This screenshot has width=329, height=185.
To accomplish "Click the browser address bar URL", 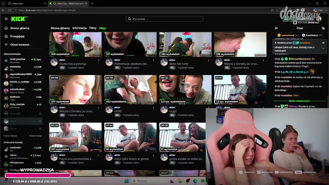I will [x=47, y=10].
